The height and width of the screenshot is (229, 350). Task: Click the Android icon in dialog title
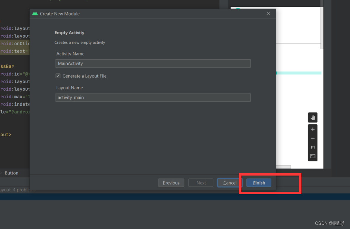coord(35,13)
